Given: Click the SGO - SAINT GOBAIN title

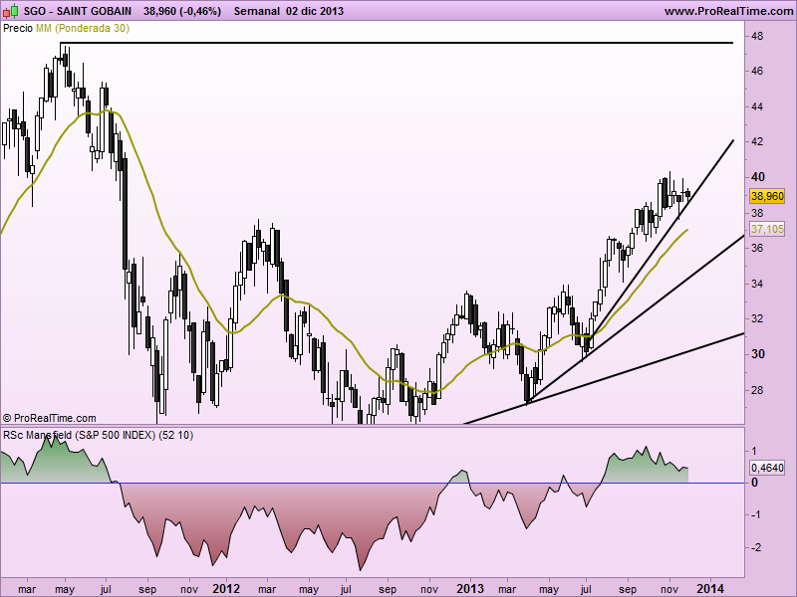Looking at the screenshot, I should tap(78, 11).
